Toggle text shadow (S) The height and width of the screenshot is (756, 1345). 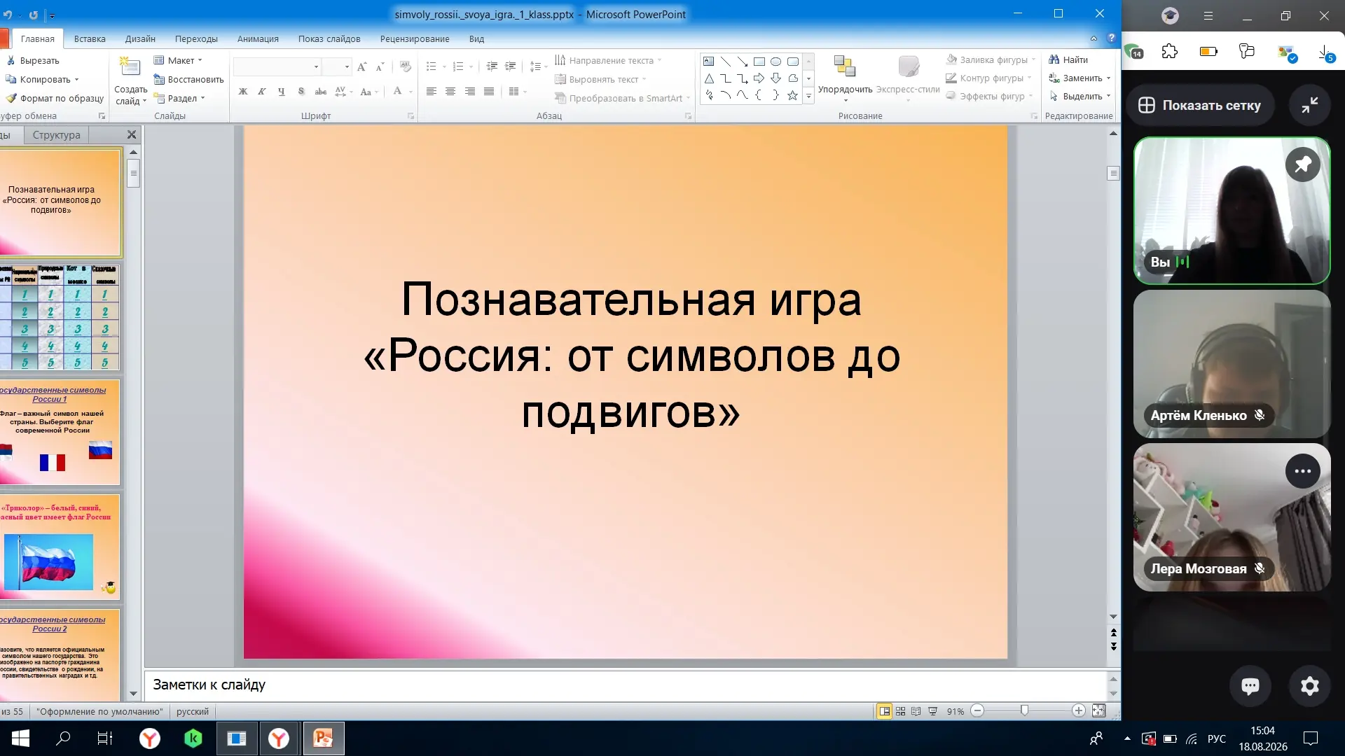(301, 92)
